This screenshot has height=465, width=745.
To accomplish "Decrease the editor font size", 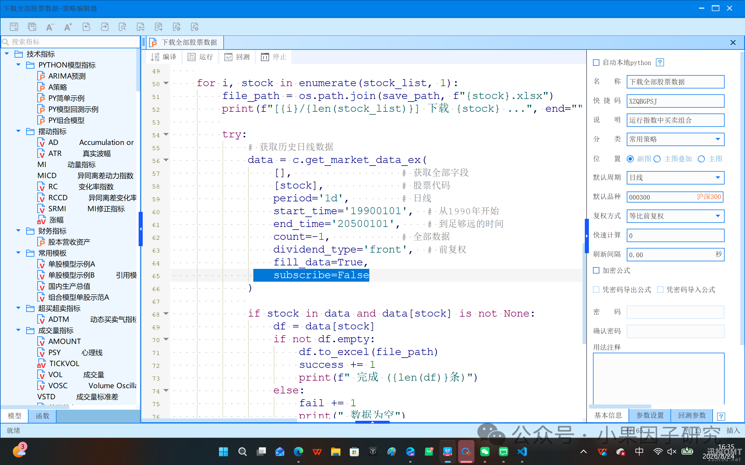I will 50,27.
